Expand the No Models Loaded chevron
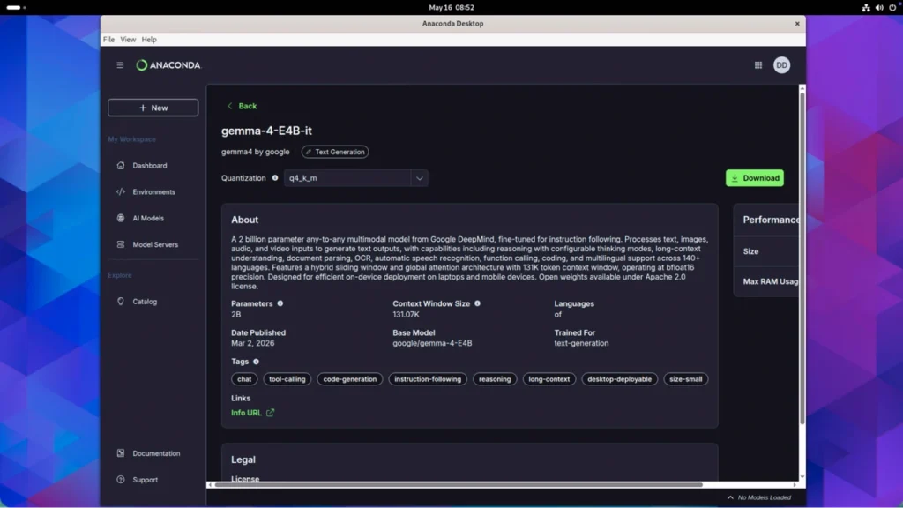 (x=730, y=497)
